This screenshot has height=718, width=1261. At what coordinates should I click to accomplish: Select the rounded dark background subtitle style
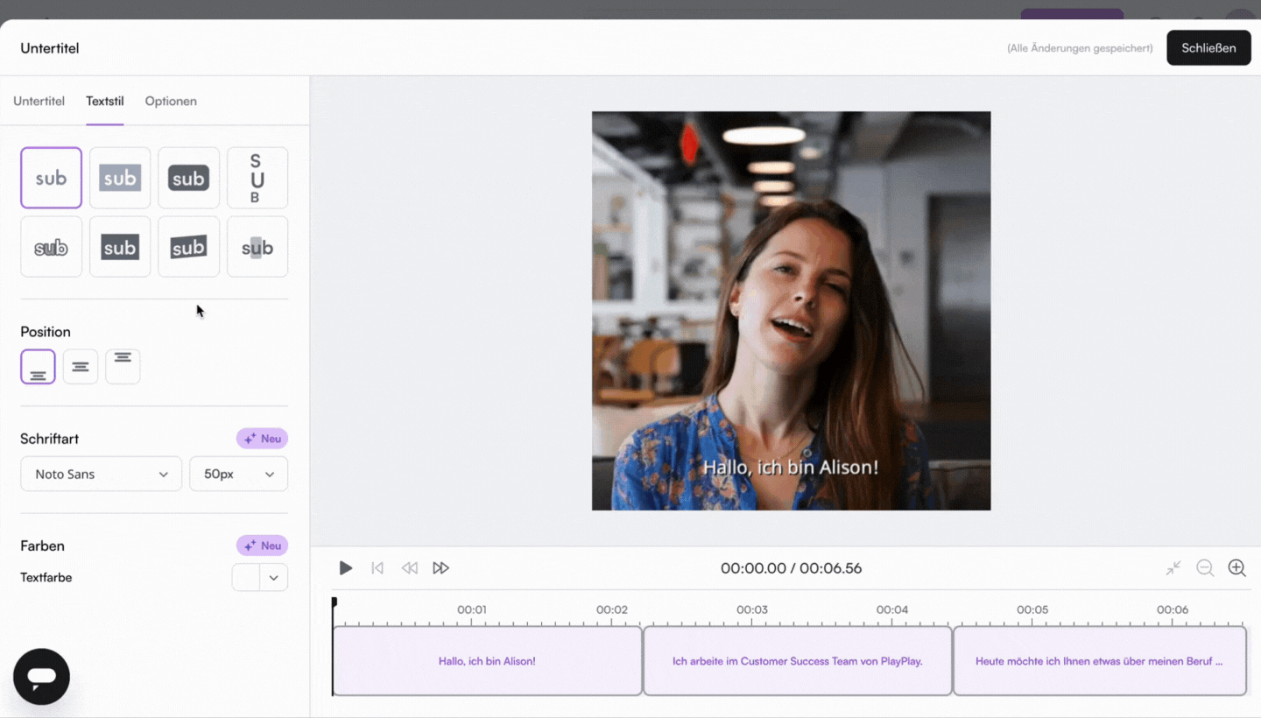pos(188,178)
